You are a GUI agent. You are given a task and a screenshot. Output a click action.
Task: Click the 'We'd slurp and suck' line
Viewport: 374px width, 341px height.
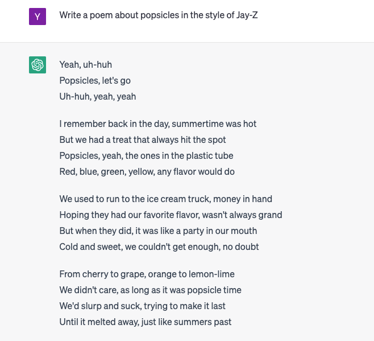[x=143, y=306]
